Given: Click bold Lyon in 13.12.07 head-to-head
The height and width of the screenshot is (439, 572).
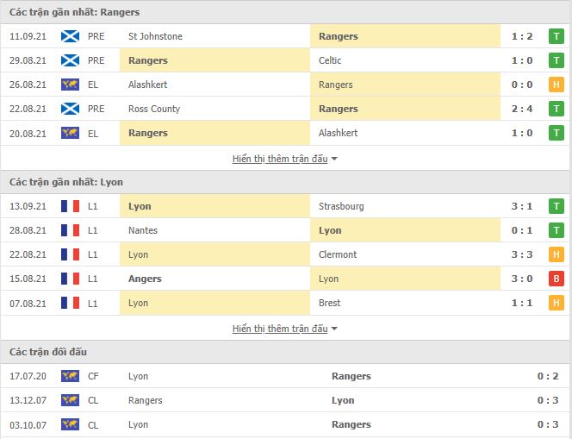Looking at the screenshot, I should (x=343, y=400).
